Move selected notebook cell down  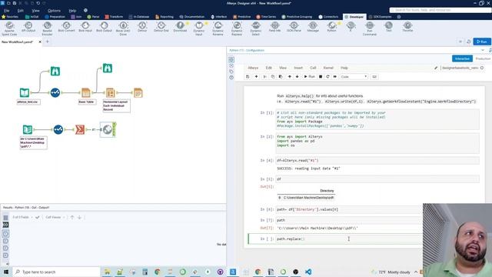(x=297, y=77)
